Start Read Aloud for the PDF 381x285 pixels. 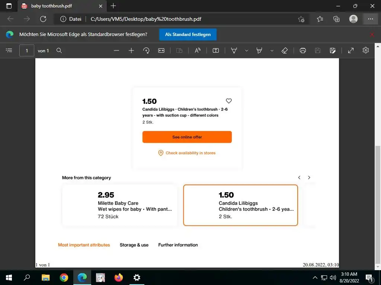[x=198, y=50]
